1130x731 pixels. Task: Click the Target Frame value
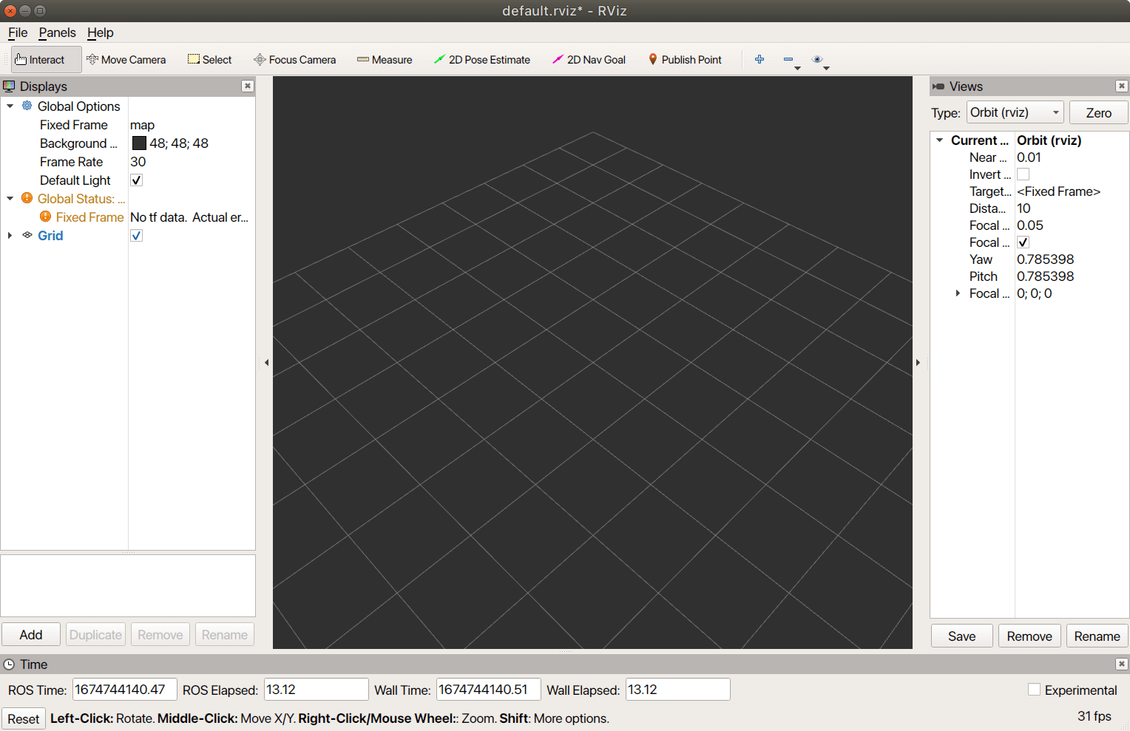pos(1058,191)
